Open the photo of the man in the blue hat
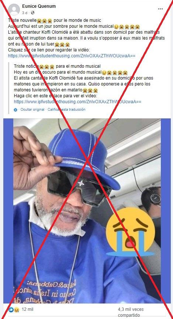The height and width of the screenshot is (319, 173). pos(87,211)
